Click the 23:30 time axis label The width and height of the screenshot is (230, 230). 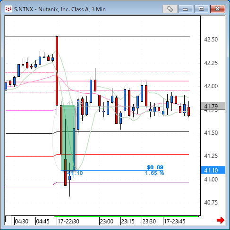[149, 222]
